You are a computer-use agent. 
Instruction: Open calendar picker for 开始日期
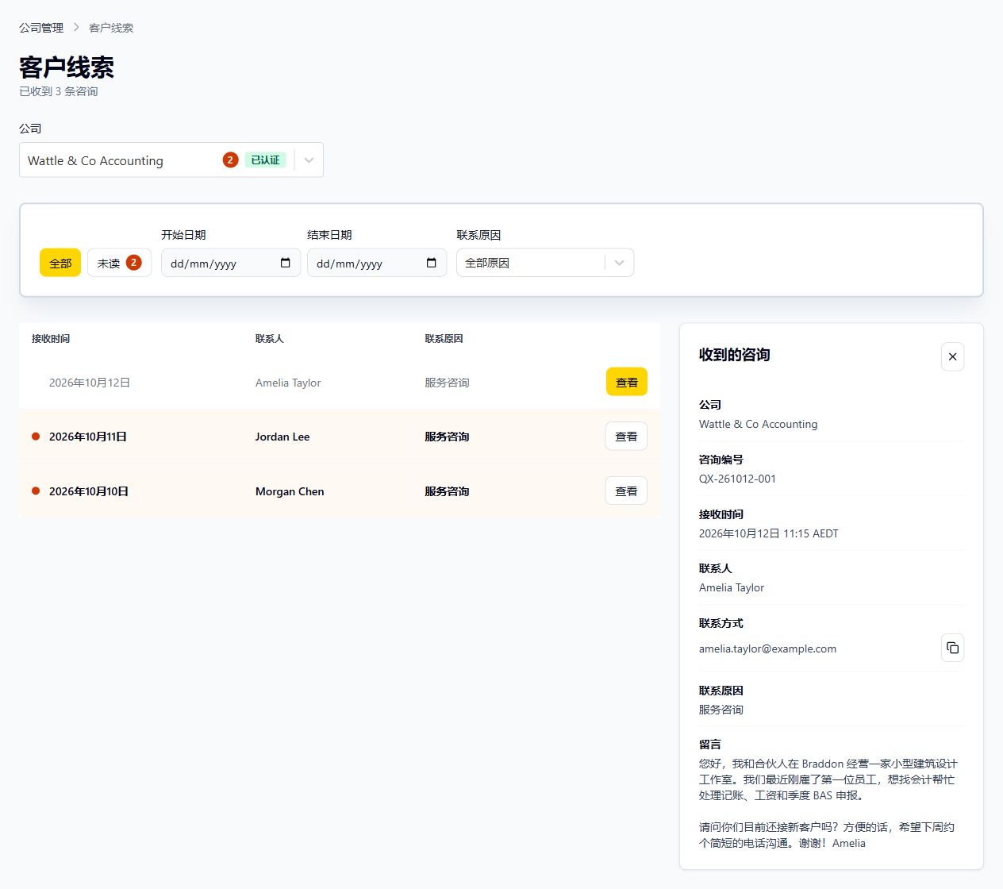(x=286, y=263)
